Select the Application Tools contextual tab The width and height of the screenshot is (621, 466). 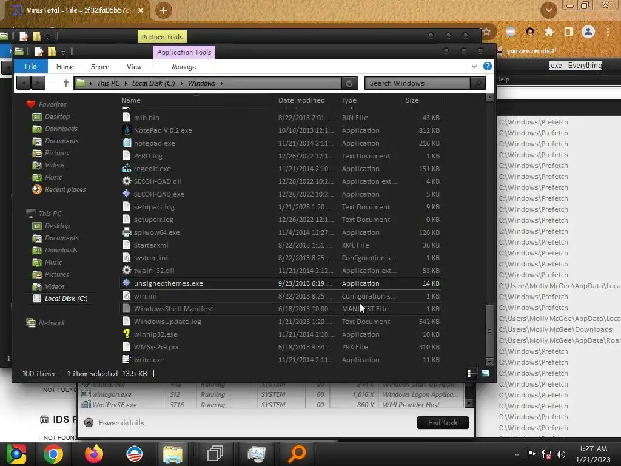[184, 52]
